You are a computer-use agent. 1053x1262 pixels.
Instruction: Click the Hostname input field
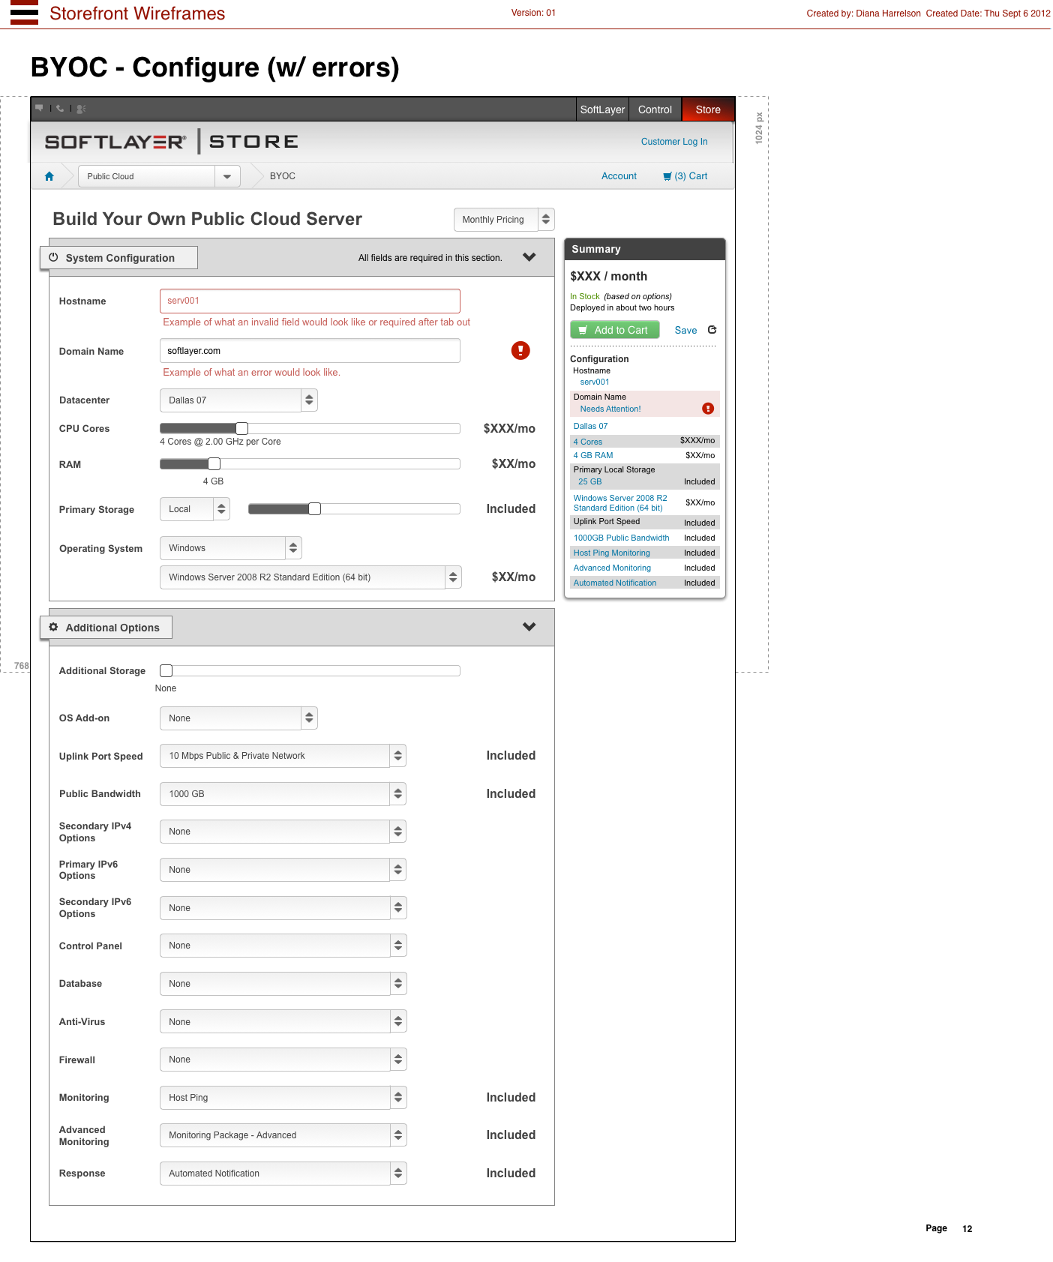tap(310, 301)
